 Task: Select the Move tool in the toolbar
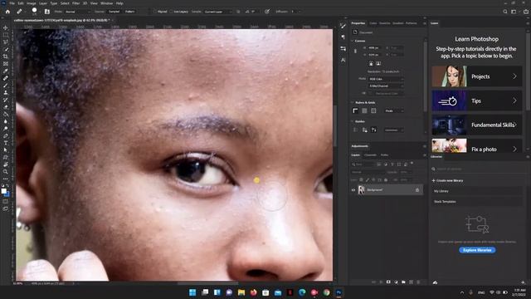tap(6, 27)
